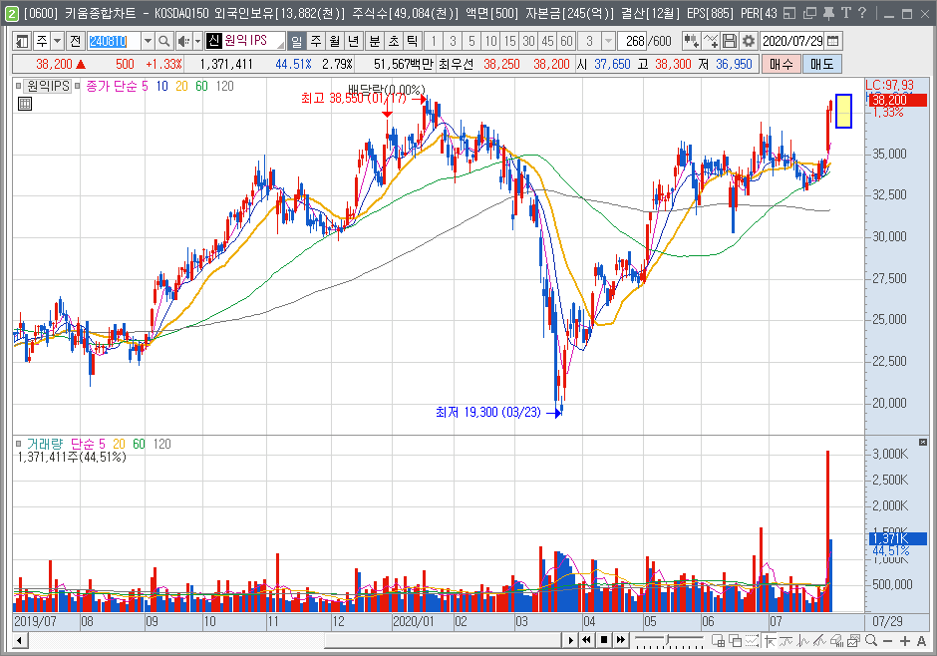Screen dimensions: 937x656
Task: Select monthly chart period 월
Action: click(335, 41)
